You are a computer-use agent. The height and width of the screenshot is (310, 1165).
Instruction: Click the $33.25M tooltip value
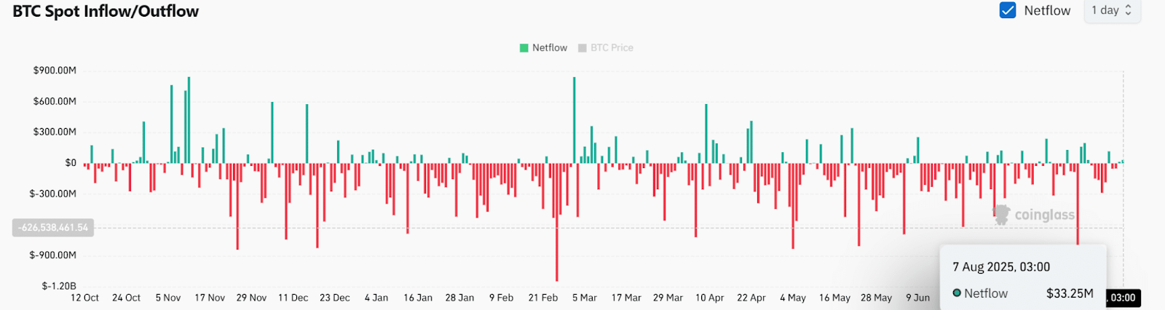coord(1070,293)
